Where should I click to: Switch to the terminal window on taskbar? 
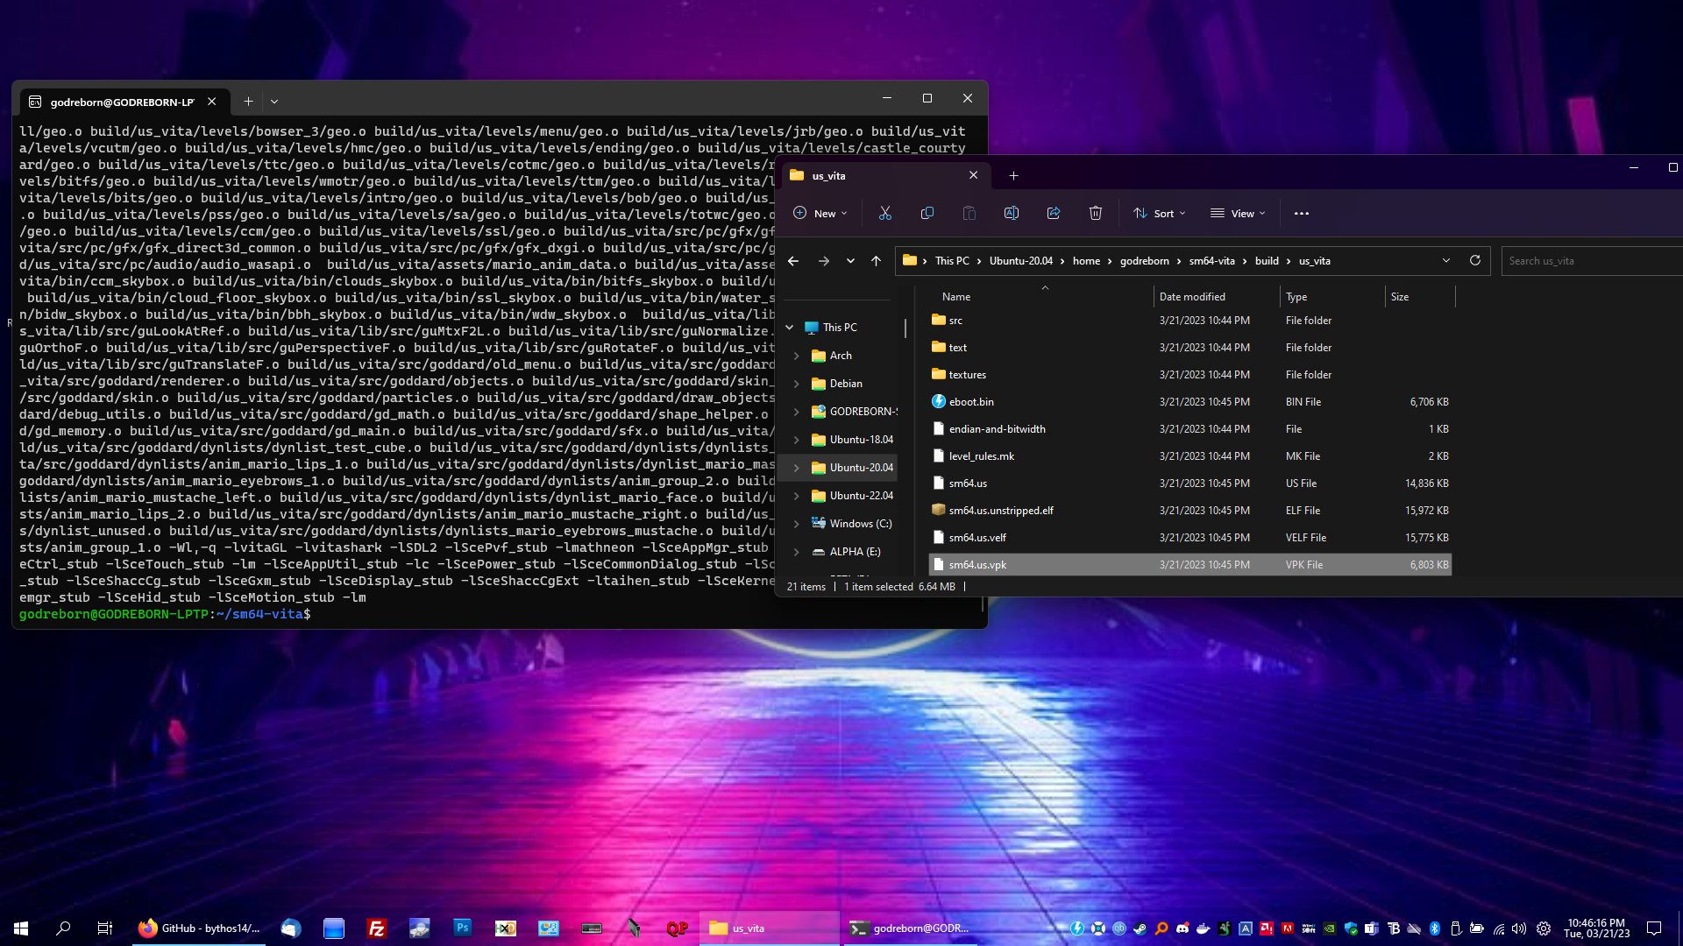[x=910, y=928]
